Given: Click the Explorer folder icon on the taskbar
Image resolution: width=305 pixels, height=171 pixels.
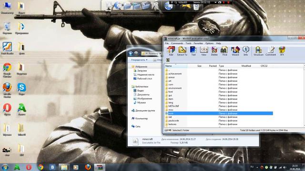Looking at the screenshot, I should click(x=64, y=167).
